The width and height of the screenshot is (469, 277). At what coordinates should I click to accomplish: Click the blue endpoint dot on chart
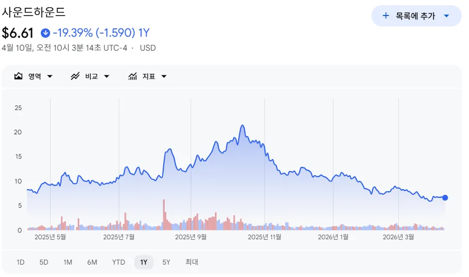[445, 198]
